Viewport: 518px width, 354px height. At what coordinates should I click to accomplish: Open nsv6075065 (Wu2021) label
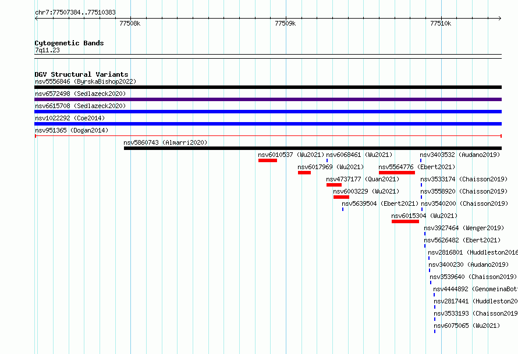(467, 326)
